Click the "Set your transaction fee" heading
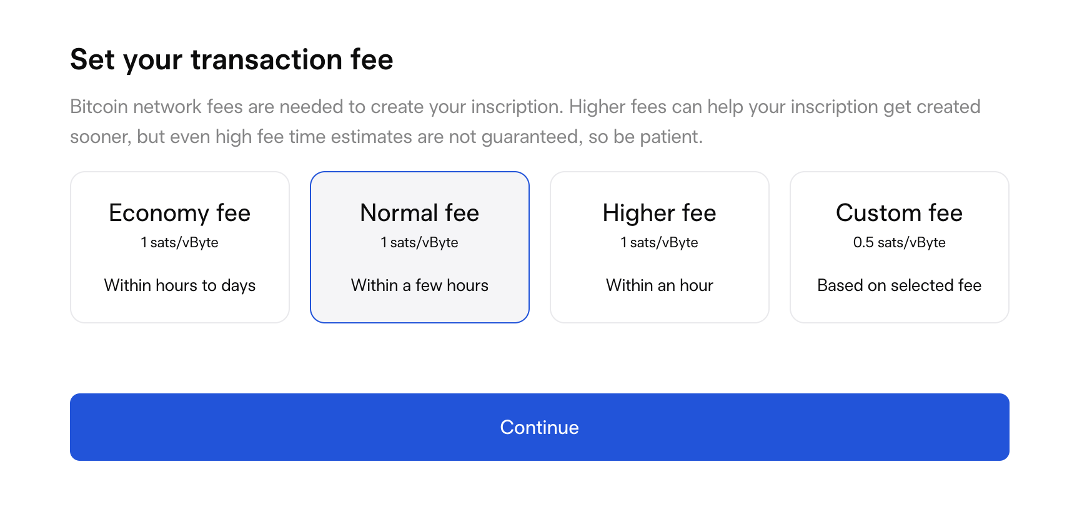Image resolution: width=1087 pixels, height=522 pixels. pyautogui.click(x=232, y=60)
